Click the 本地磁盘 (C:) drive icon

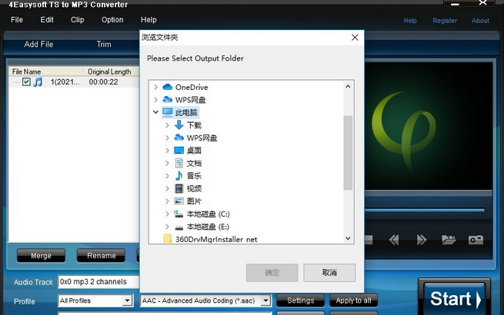(179, 214)
